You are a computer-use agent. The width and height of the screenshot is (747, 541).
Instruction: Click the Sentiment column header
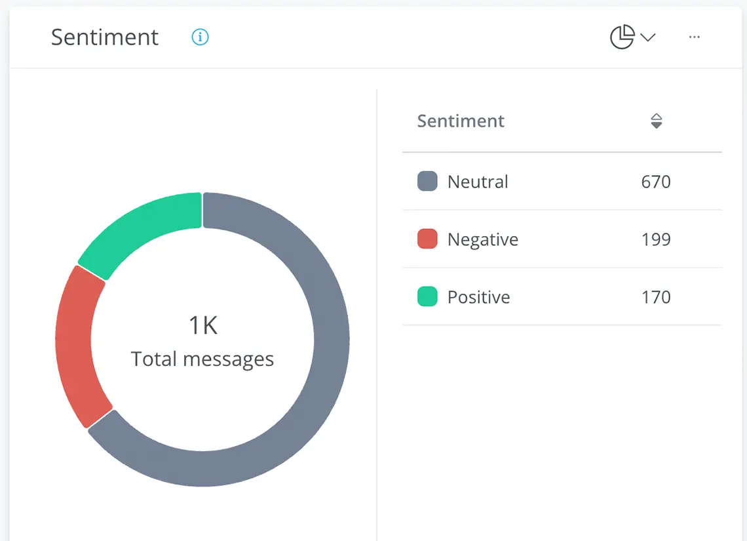[x=461, y=121]
